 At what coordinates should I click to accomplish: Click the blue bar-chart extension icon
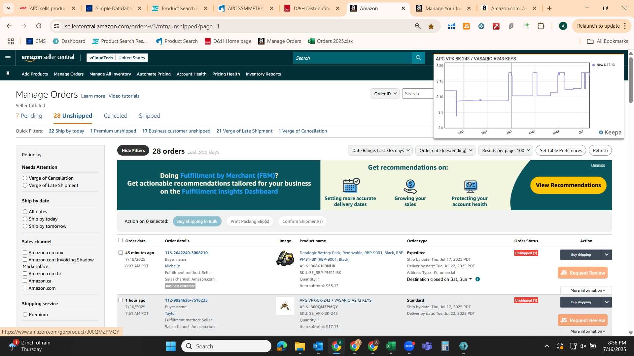[x=451, y=26]
